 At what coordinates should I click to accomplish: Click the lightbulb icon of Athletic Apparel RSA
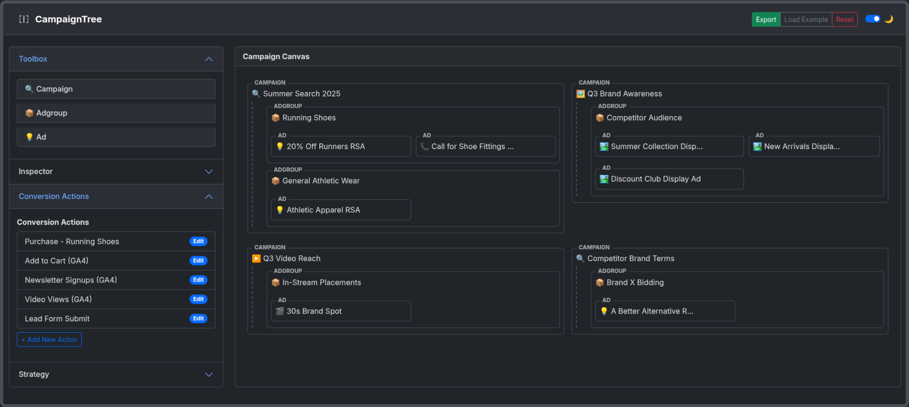280,210
